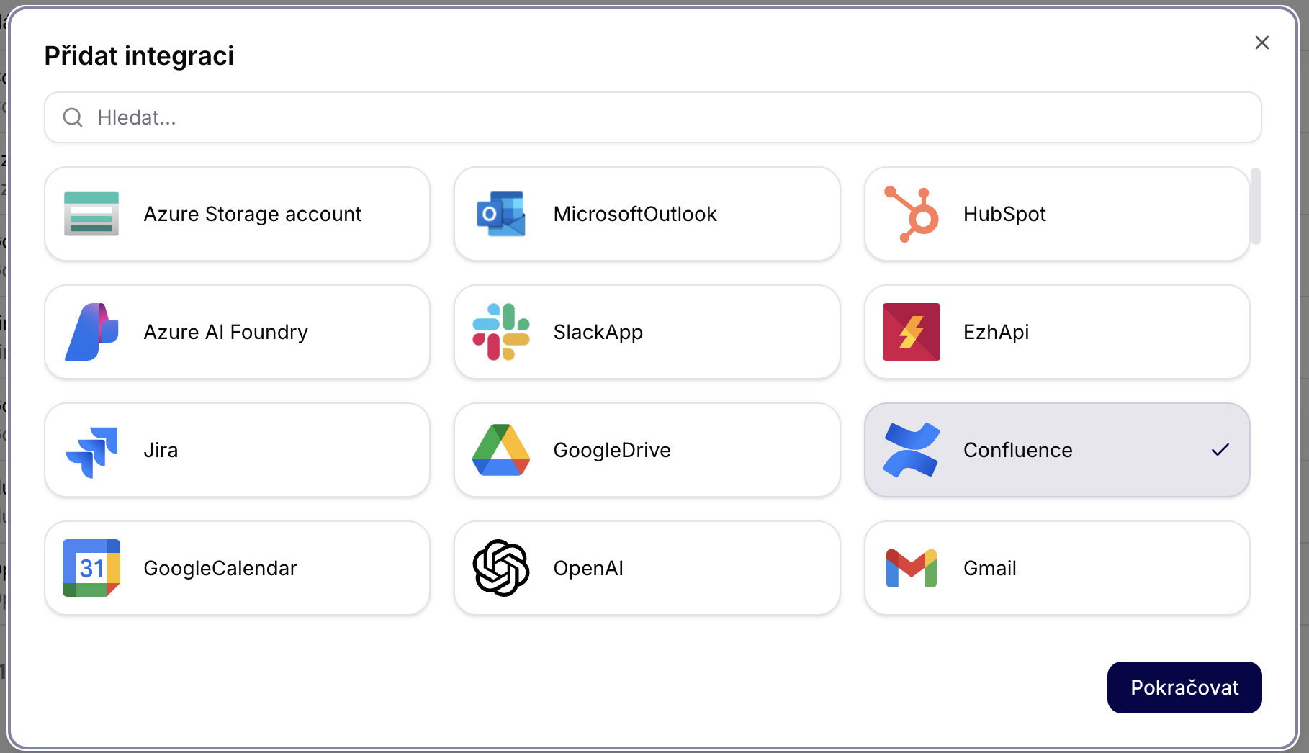Select the EzhApi integration
Screen dimensions: 1309x753
(1056, 332)
